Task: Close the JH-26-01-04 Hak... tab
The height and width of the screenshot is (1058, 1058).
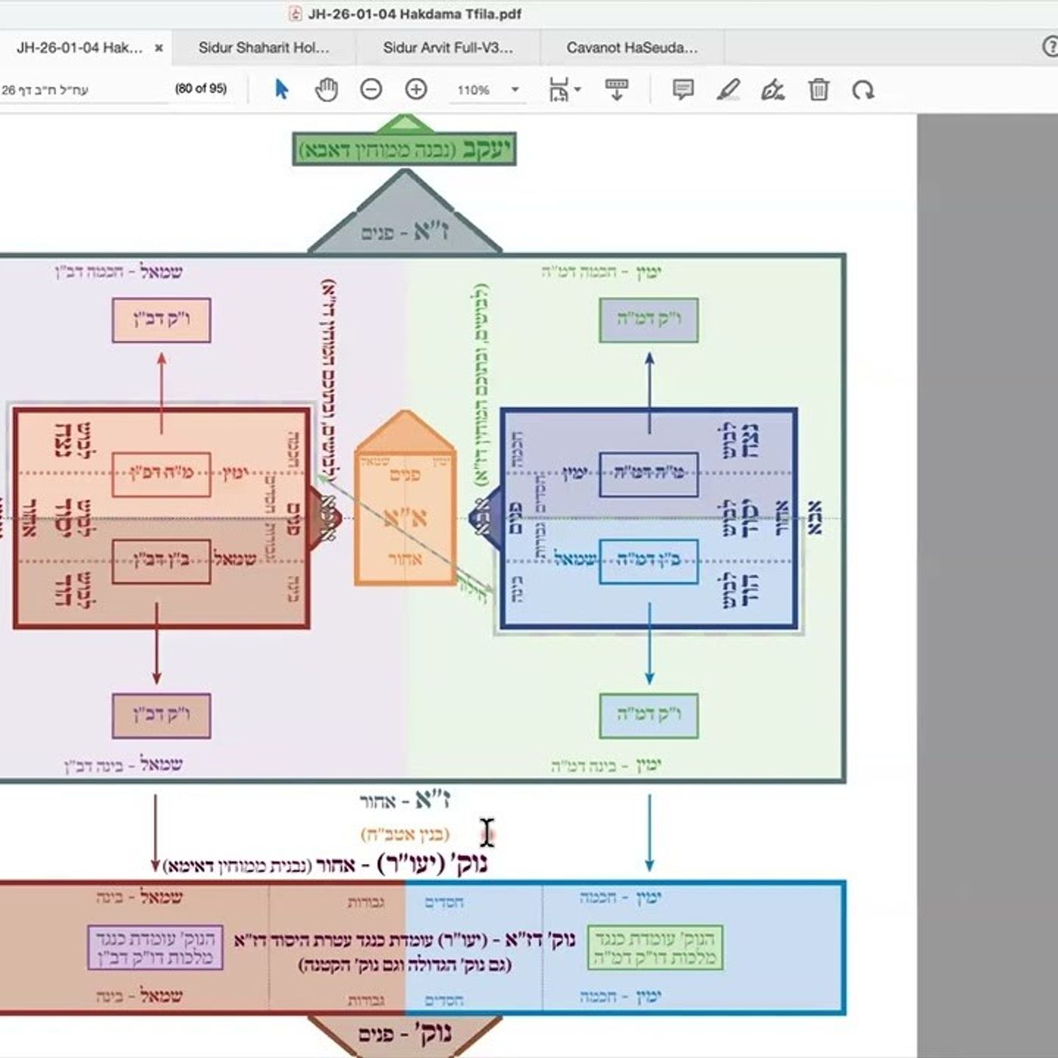Action: 159,48
